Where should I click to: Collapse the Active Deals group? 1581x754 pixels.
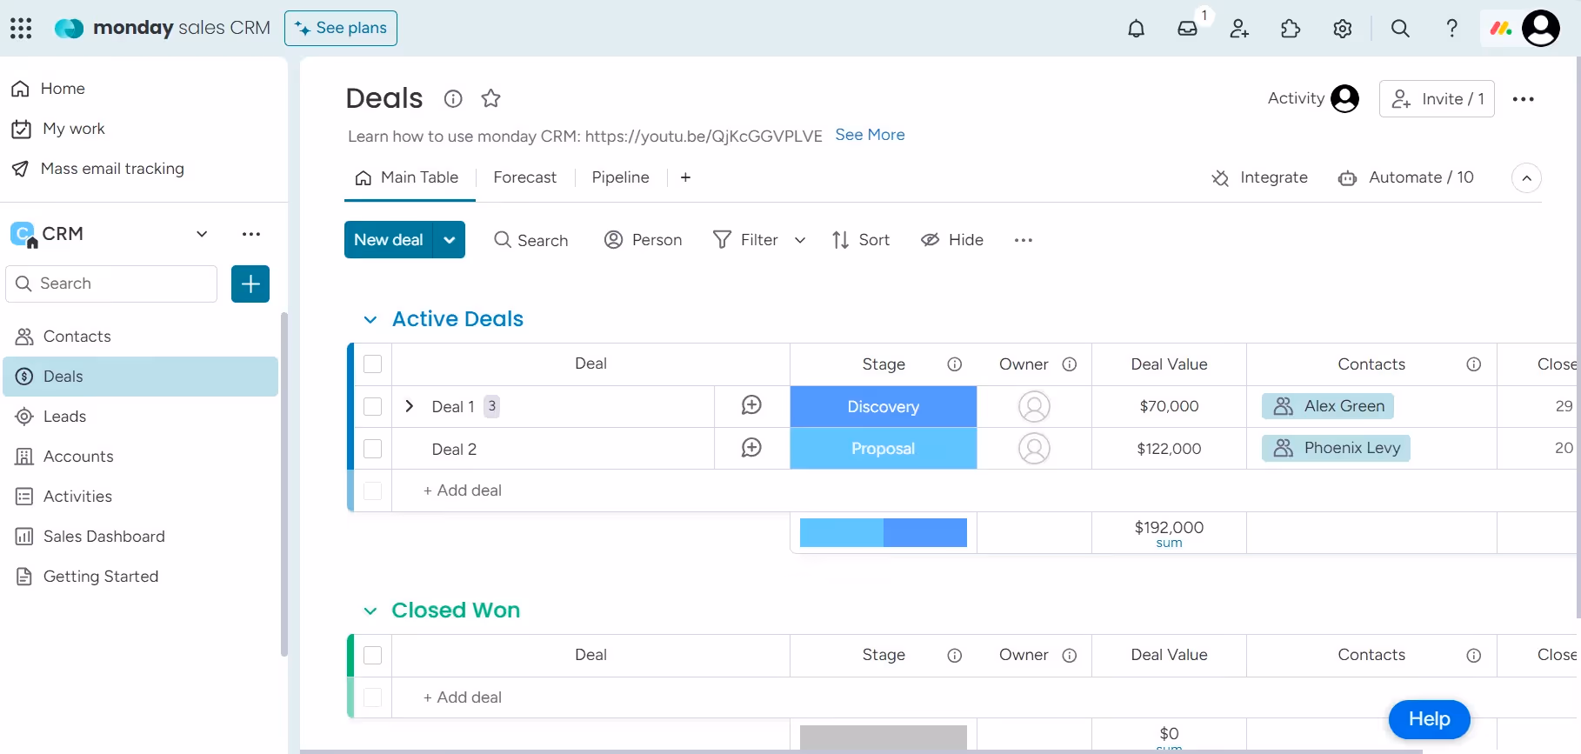coord(370,319)
